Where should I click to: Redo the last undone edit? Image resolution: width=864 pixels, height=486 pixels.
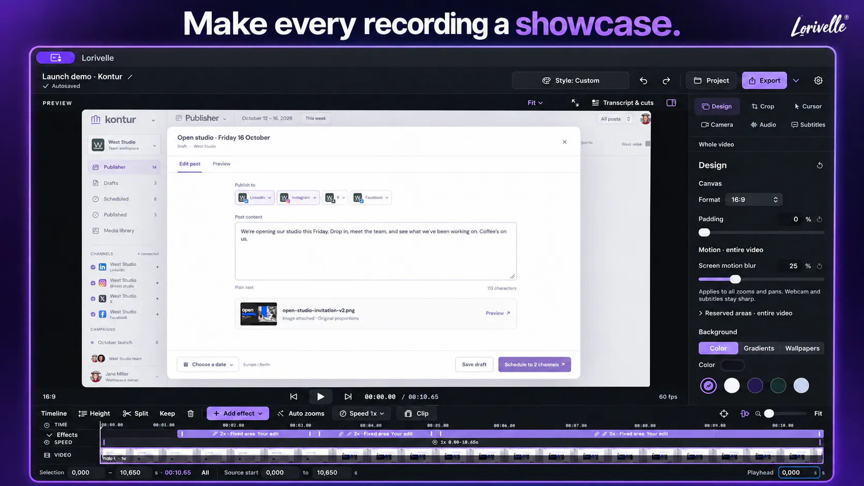click(x=667, y=81)
